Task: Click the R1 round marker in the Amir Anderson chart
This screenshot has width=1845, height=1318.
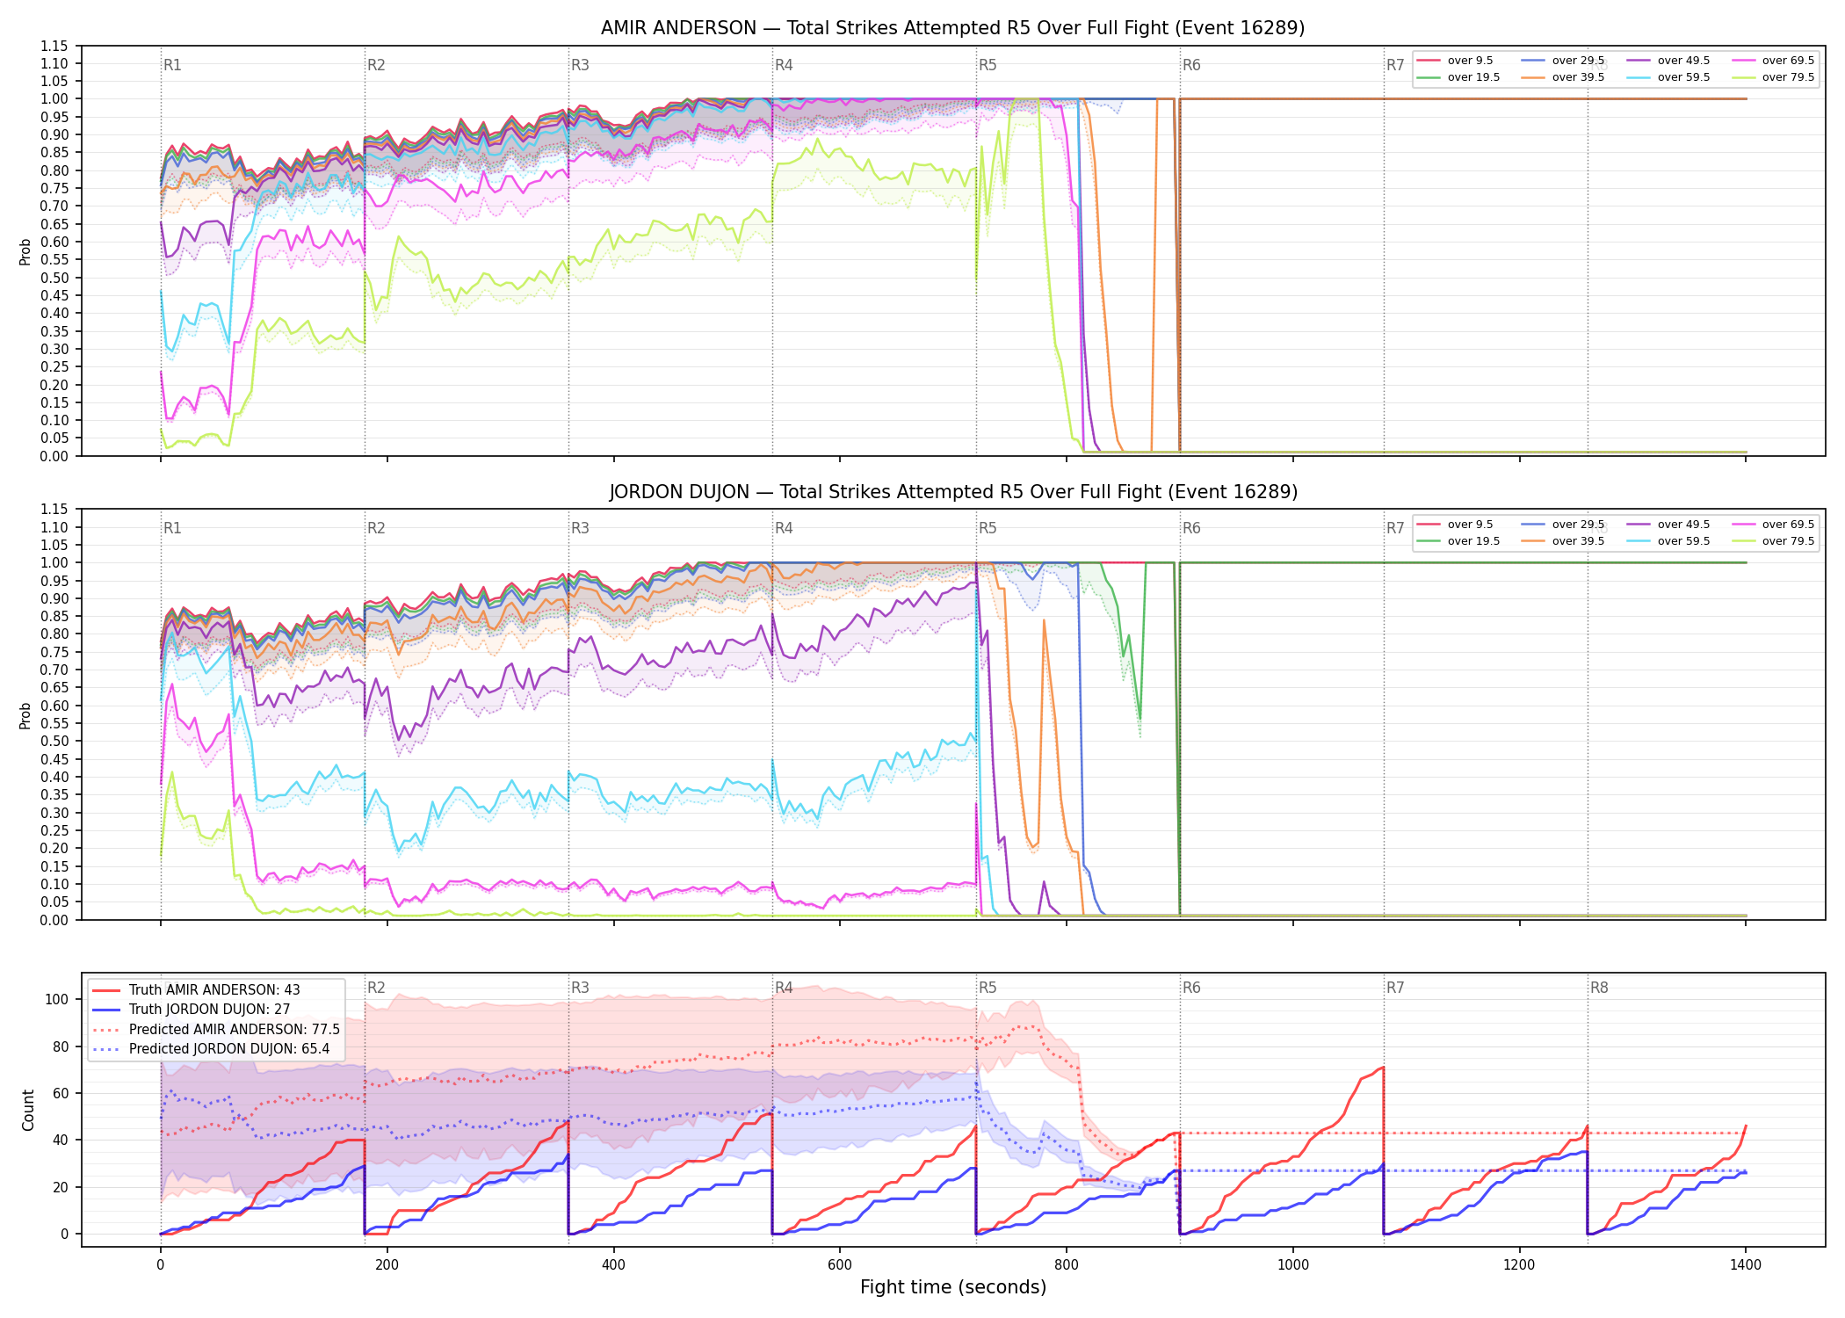Action: click(172, 65)
